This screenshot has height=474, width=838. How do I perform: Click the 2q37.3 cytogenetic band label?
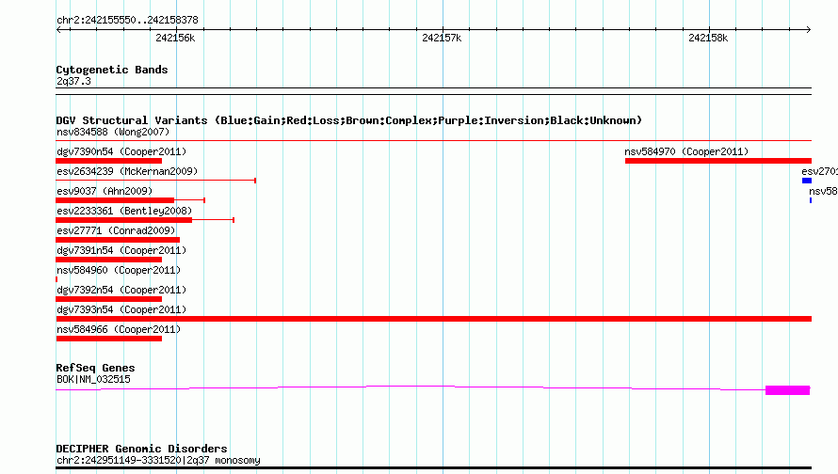pyautogui.click(x=73, y=81)
